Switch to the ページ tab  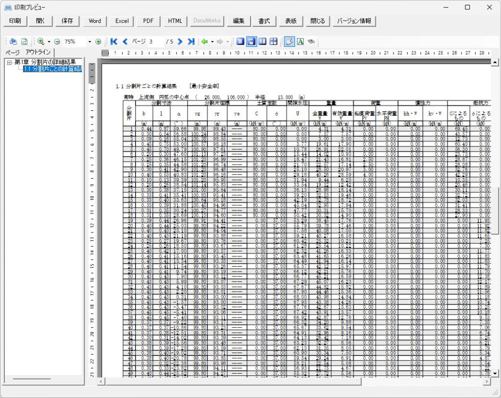pyautogui.click(x=12, y=52)
